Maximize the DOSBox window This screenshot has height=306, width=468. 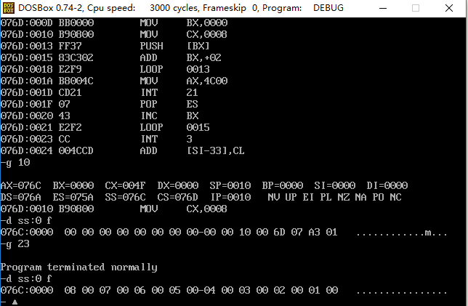(x=416, y=9)
